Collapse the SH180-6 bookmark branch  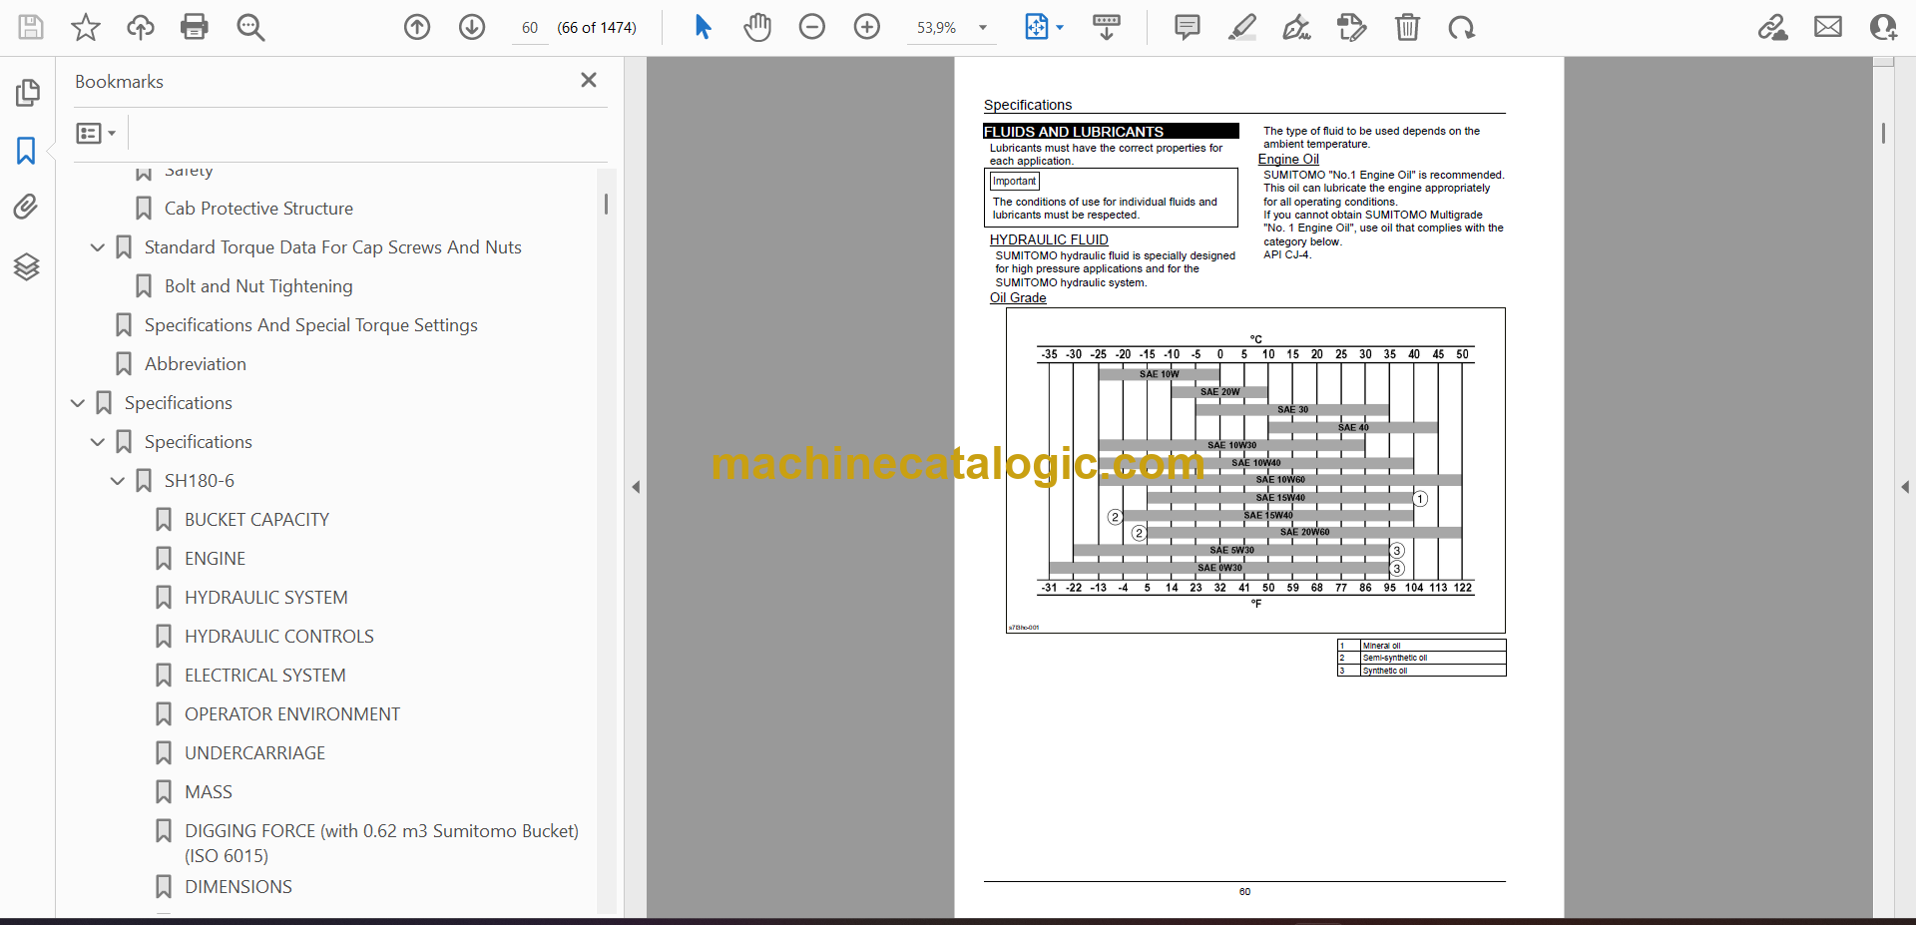[117, 481]
